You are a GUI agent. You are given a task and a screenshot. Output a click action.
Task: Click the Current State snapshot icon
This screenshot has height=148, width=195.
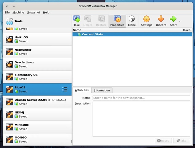(79, 34)
